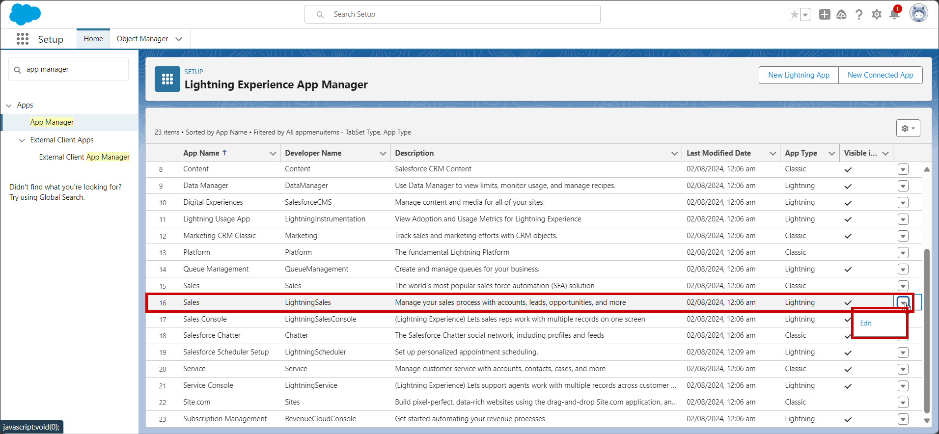The height and width of the screenshot is (434, 939).
Task: Open row actions for Data Manager
Action: [903, 186]
